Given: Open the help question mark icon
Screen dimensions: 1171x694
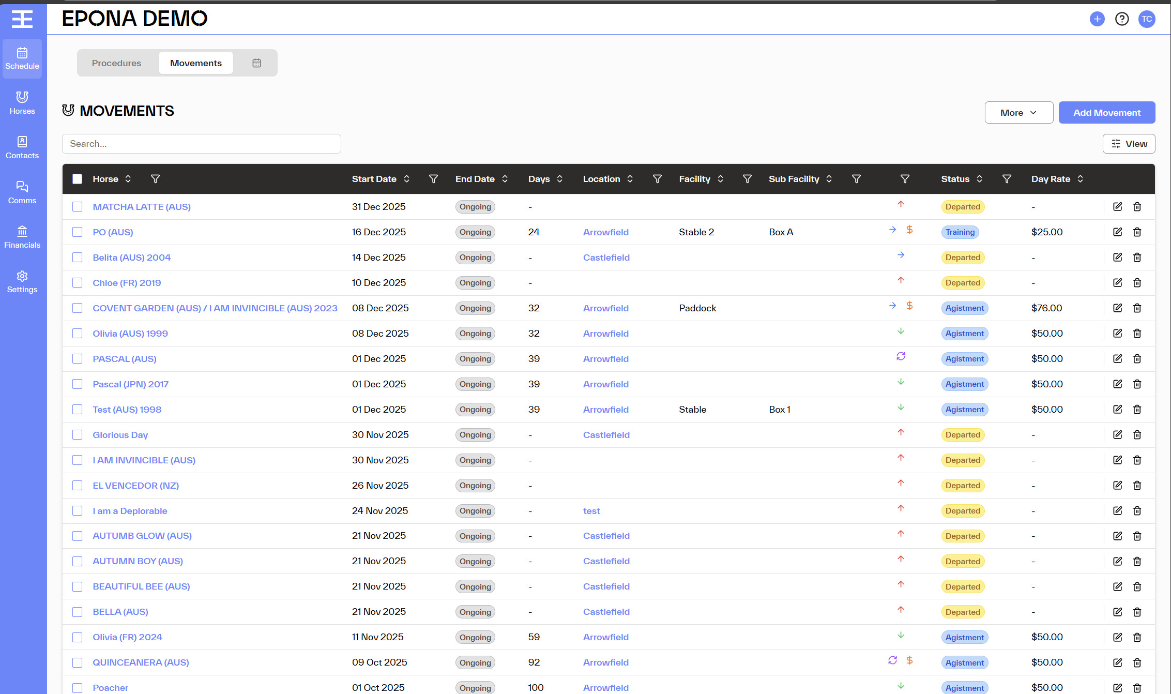Looking at the screenshot, I should tap(1121, 19).
